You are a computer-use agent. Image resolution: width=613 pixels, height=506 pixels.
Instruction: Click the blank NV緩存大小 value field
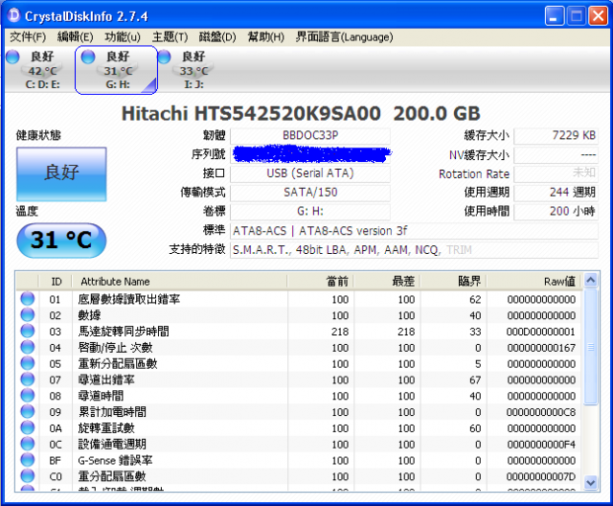pos(556,155)
